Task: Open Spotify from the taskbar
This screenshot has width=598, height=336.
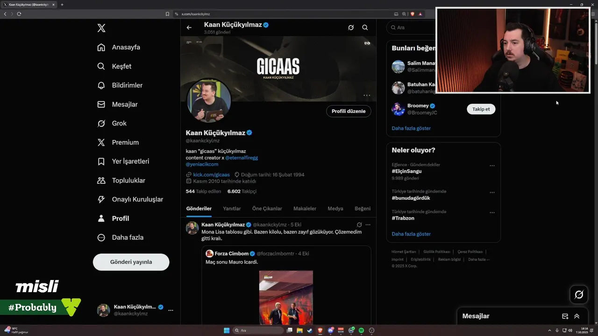Action: (x=361, y=330)
